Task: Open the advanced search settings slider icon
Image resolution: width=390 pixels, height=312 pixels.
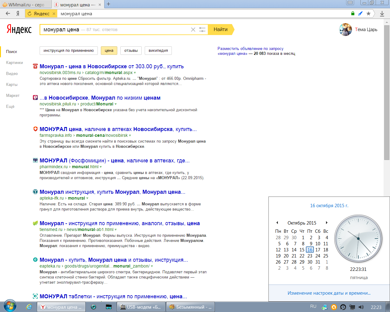Action: click(202, 30)
